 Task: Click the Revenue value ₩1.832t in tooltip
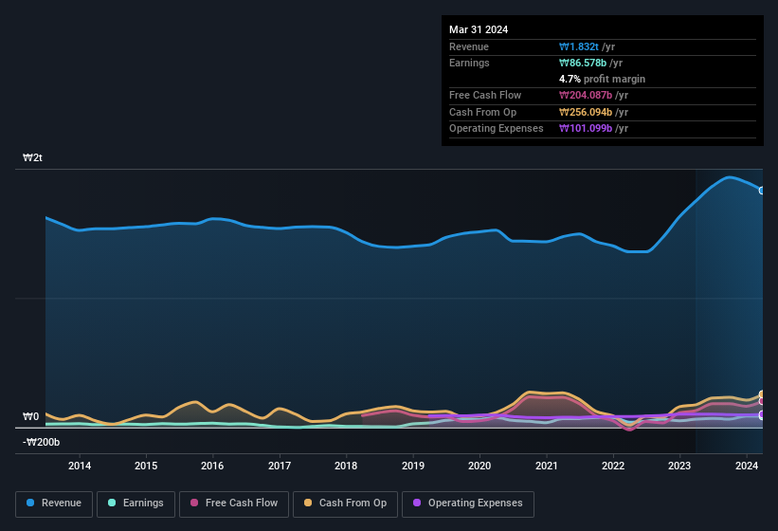point(579,46)
